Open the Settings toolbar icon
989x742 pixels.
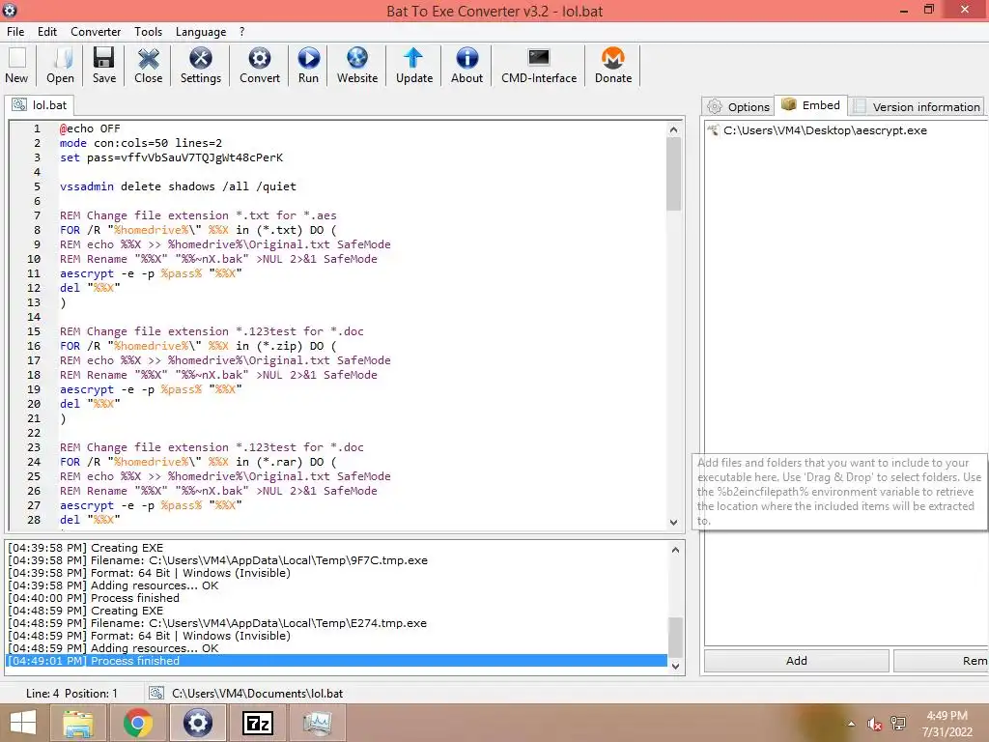(x=201, y=66)
